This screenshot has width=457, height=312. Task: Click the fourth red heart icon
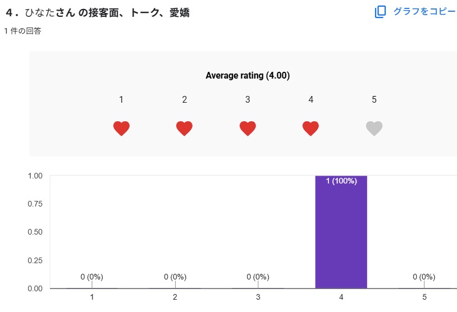310,129
